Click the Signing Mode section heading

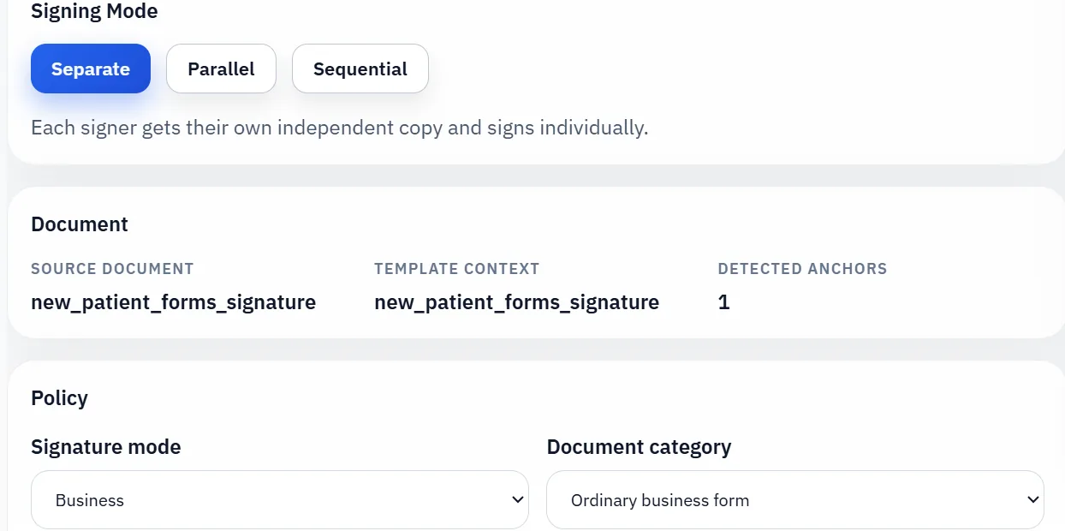pyautogui.click(x=94, y=12)
